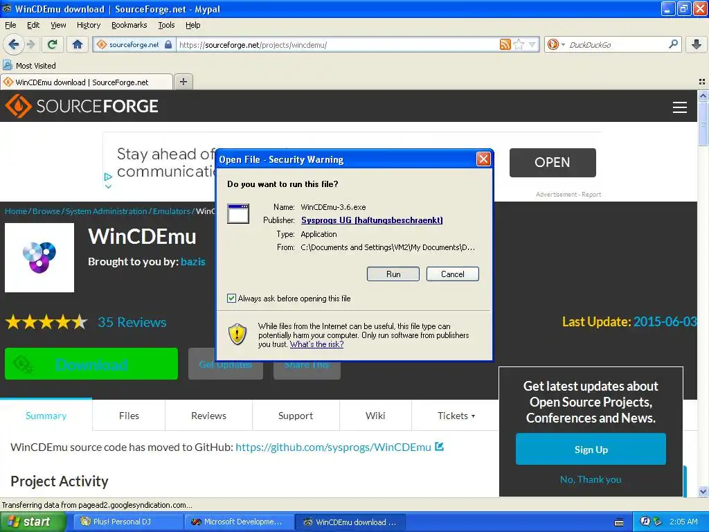Open the Browse breadcrumb link
The height and width of the screenshot is (532, 709).
pyautogui.click(x=46, y=211)
